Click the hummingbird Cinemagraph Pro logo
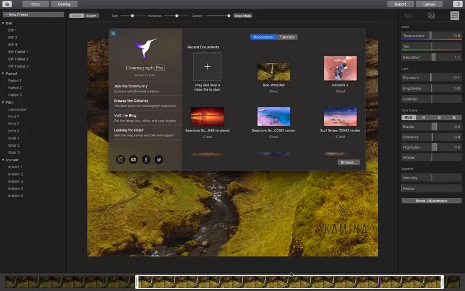Screen dimensions: 465x291 145,48
